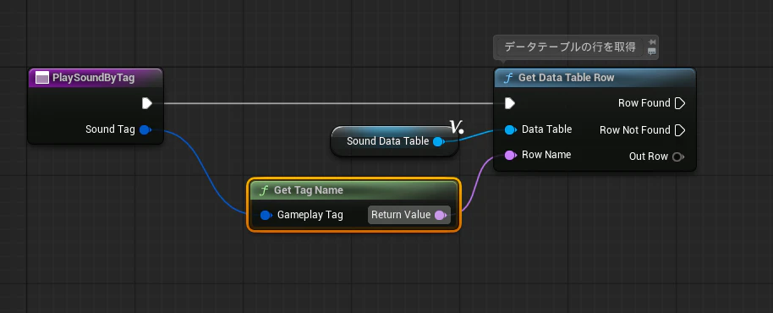Click Row Not Found execution output pin

click(680, 130)
